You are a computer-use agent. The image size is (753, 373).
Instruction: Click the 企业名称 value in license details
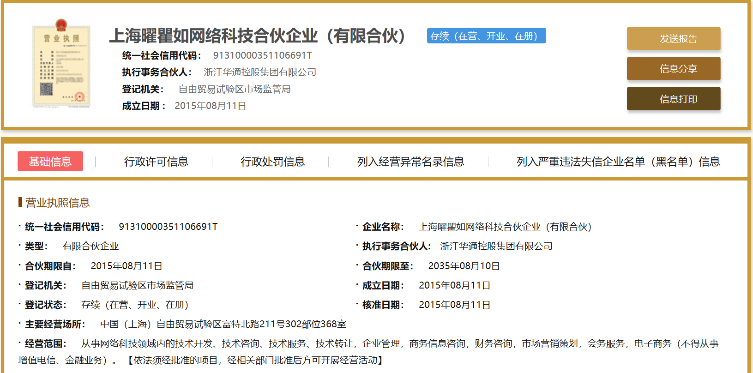pyautogui.click(x=505, y=227)
